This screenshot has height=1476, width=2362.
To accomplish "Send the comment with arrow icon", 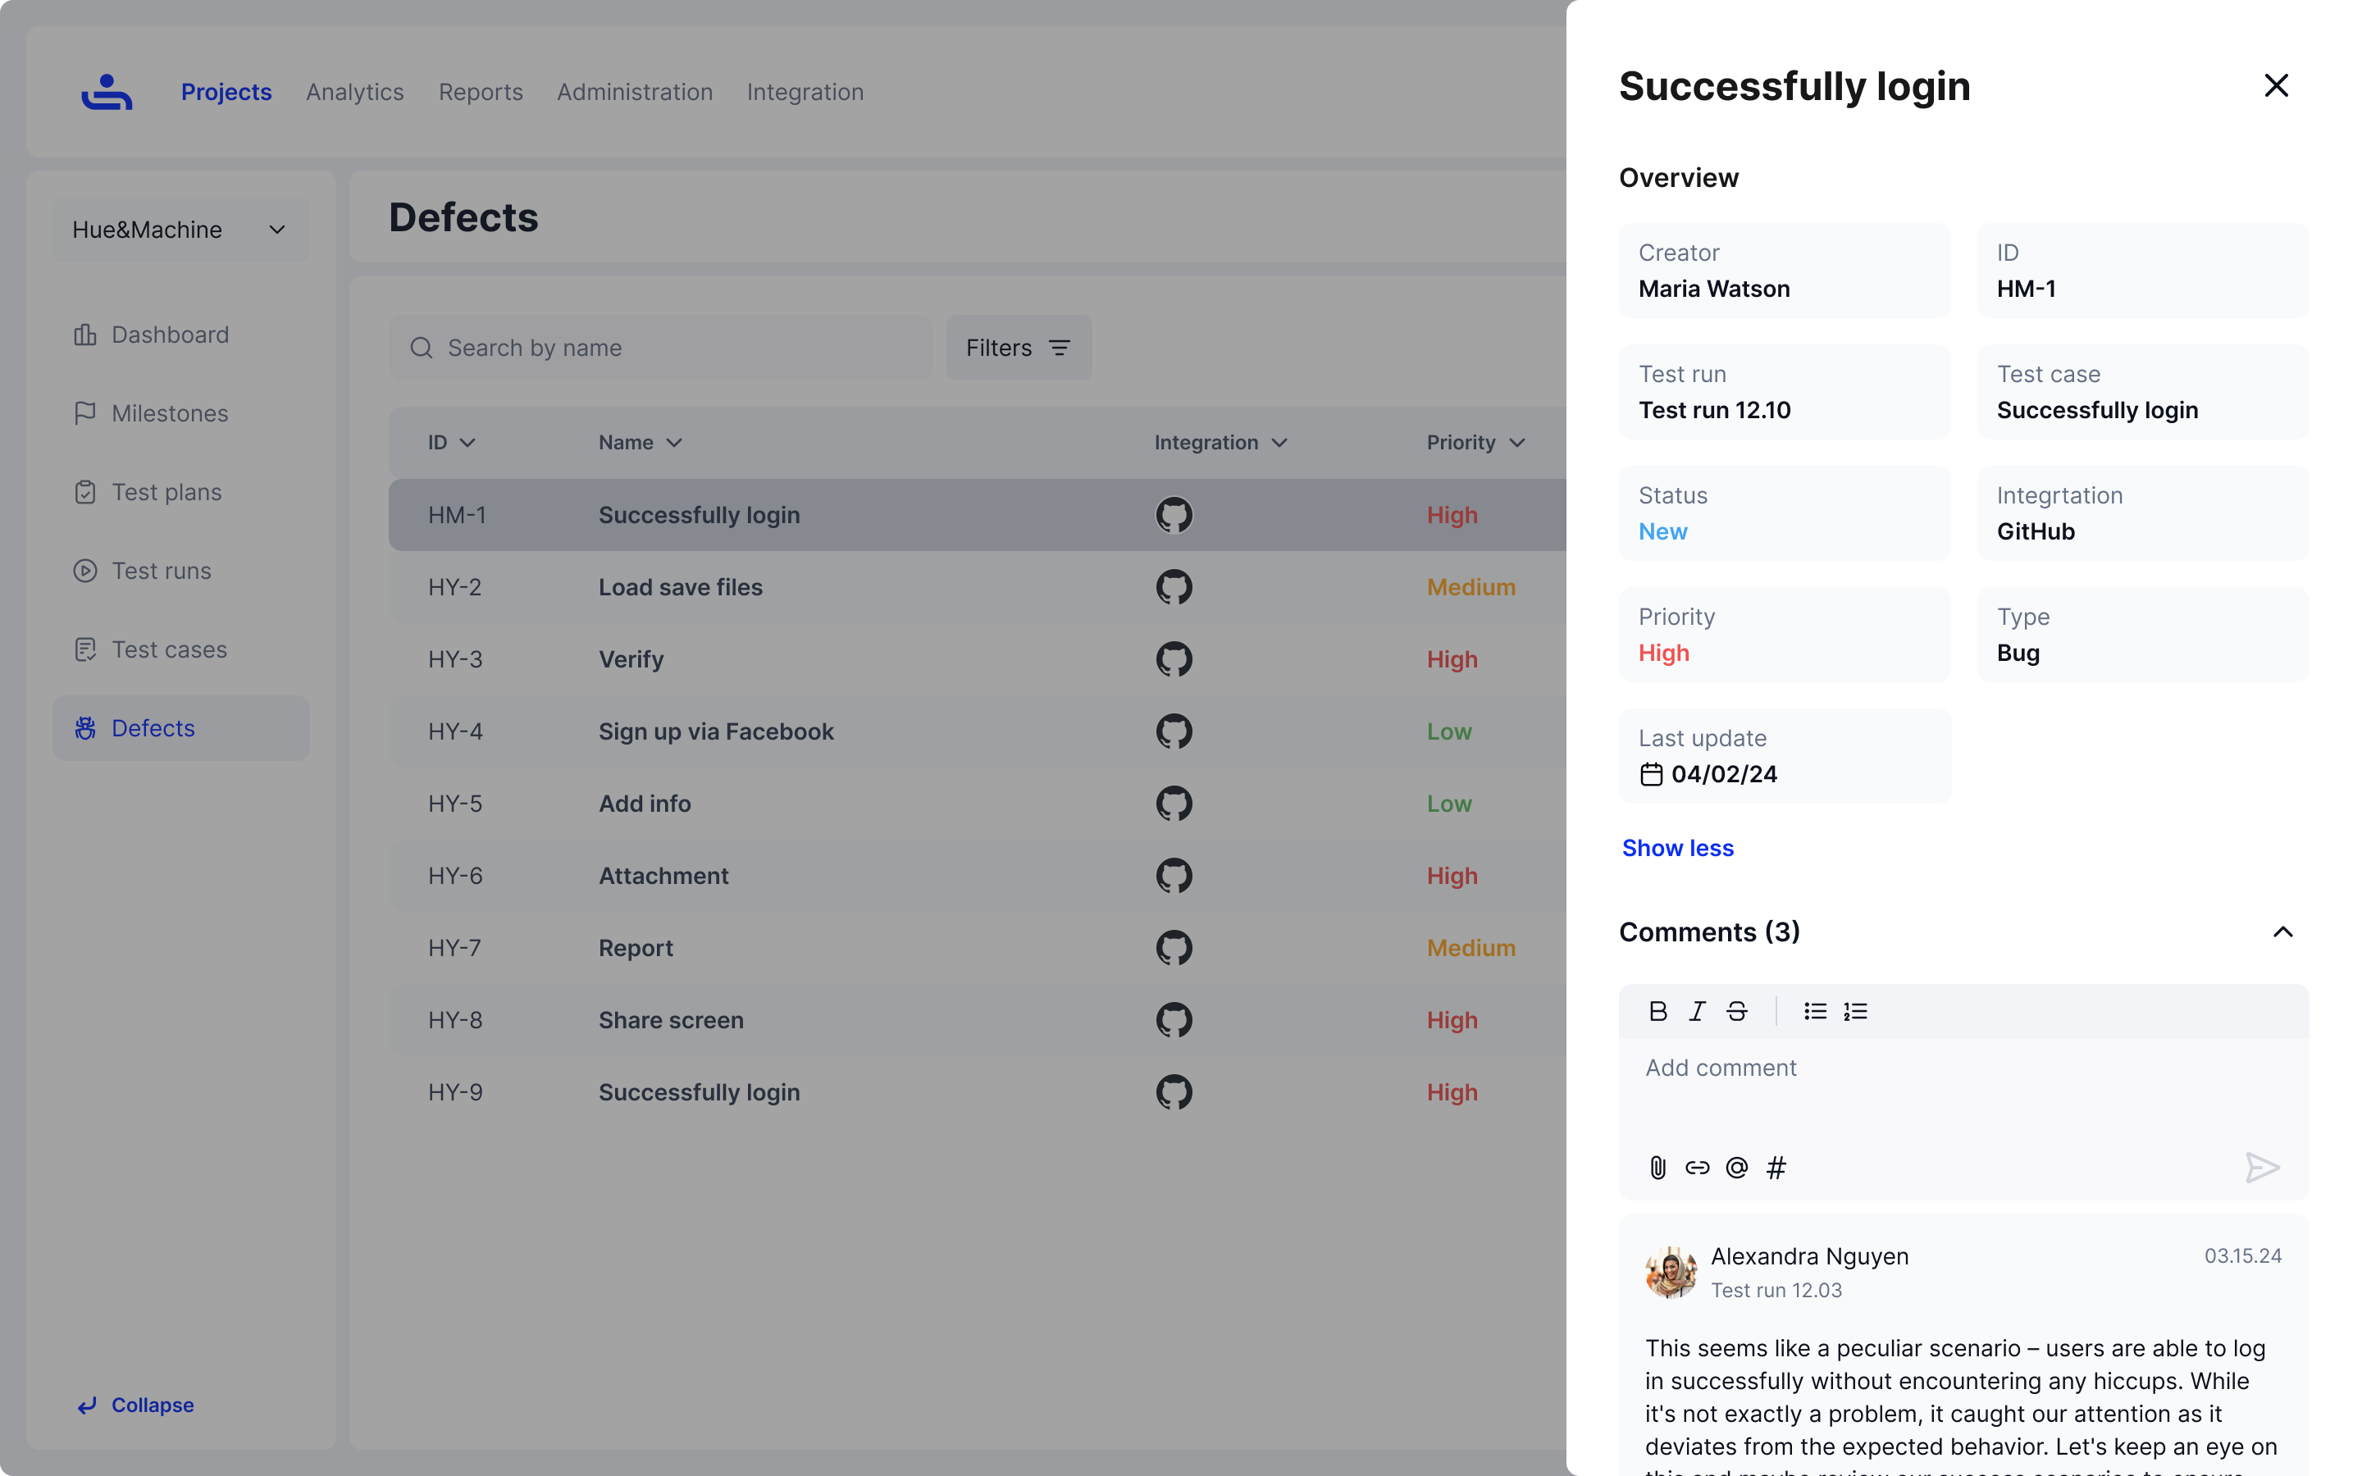I will click(x=2261, y=1168).
